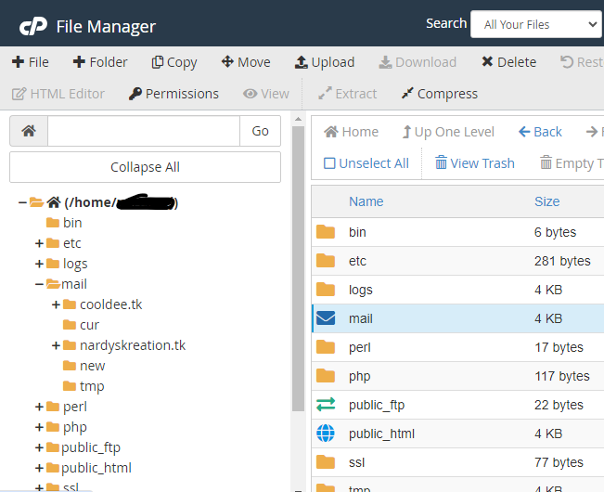Screen dimensions: 604x492
Task: Open the Permissions dialog
Action: [173, 94]
